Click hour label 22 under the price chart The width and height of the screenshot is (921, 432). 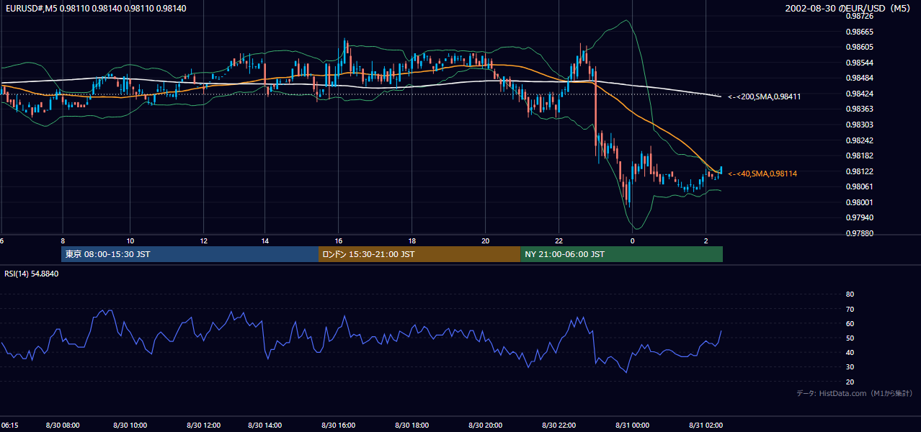pos(559,240)
